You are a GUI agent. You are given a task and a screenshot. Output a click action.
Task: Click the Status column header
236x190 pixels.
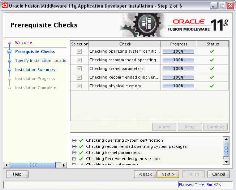[213, 44]
